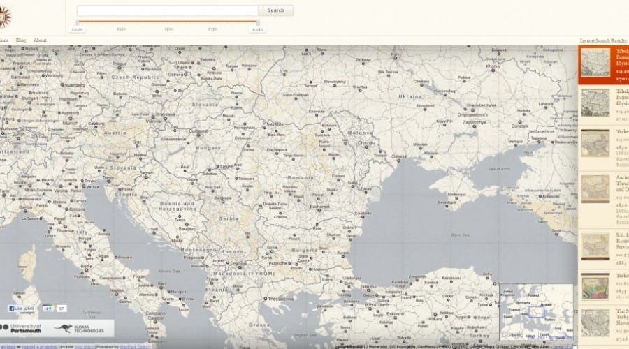Click the Bosnia and Herzegovina map label
This screenshot has height=349, width=629.
(178, 207)
